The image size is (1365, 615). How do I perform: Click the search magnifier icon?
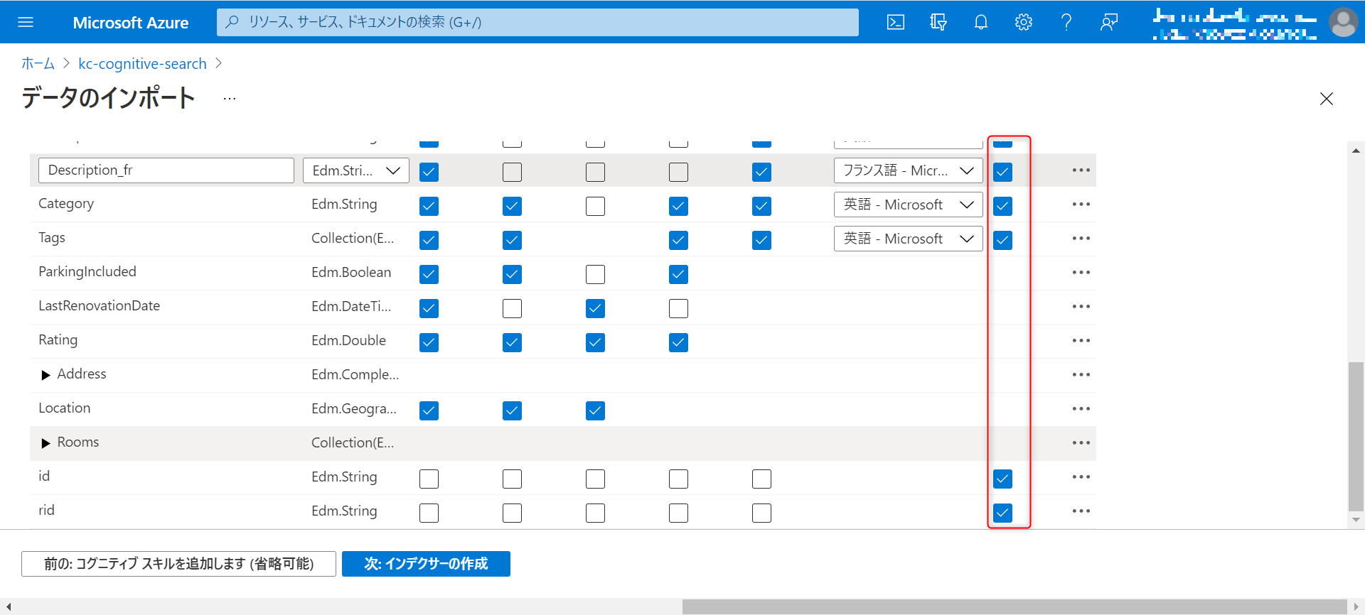[x=232, y=22]
